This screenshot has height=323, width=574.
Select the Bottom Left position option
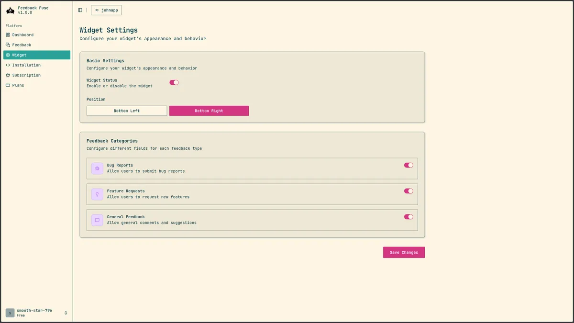126,111
